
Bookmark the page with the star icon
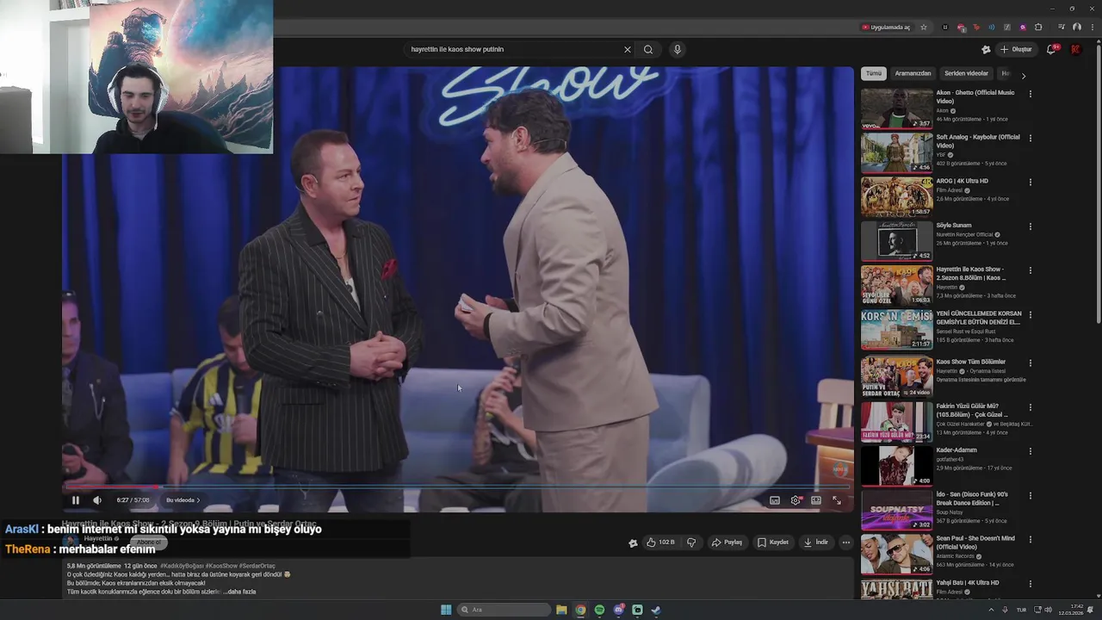[x=924, y=28]
